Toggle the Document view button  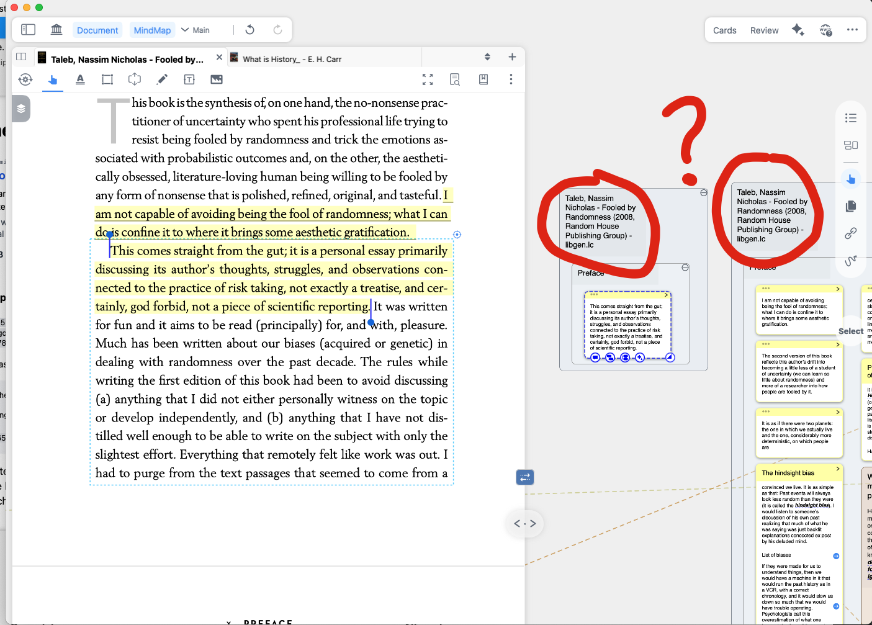click(97, 30)
